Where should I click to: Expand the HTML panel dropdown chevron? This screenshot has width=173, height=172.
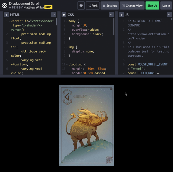[54, 15]
